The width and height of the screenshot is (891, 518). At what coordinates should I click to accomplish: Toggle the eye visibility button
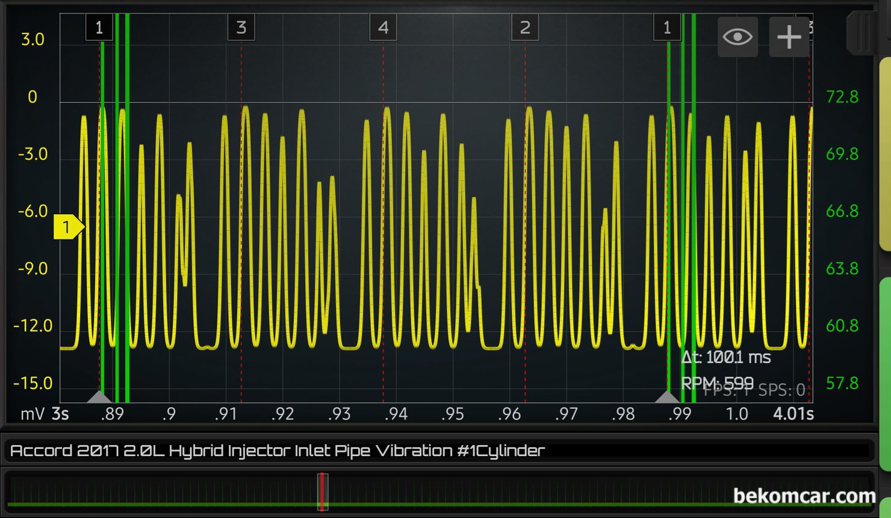tap(737, 37)
